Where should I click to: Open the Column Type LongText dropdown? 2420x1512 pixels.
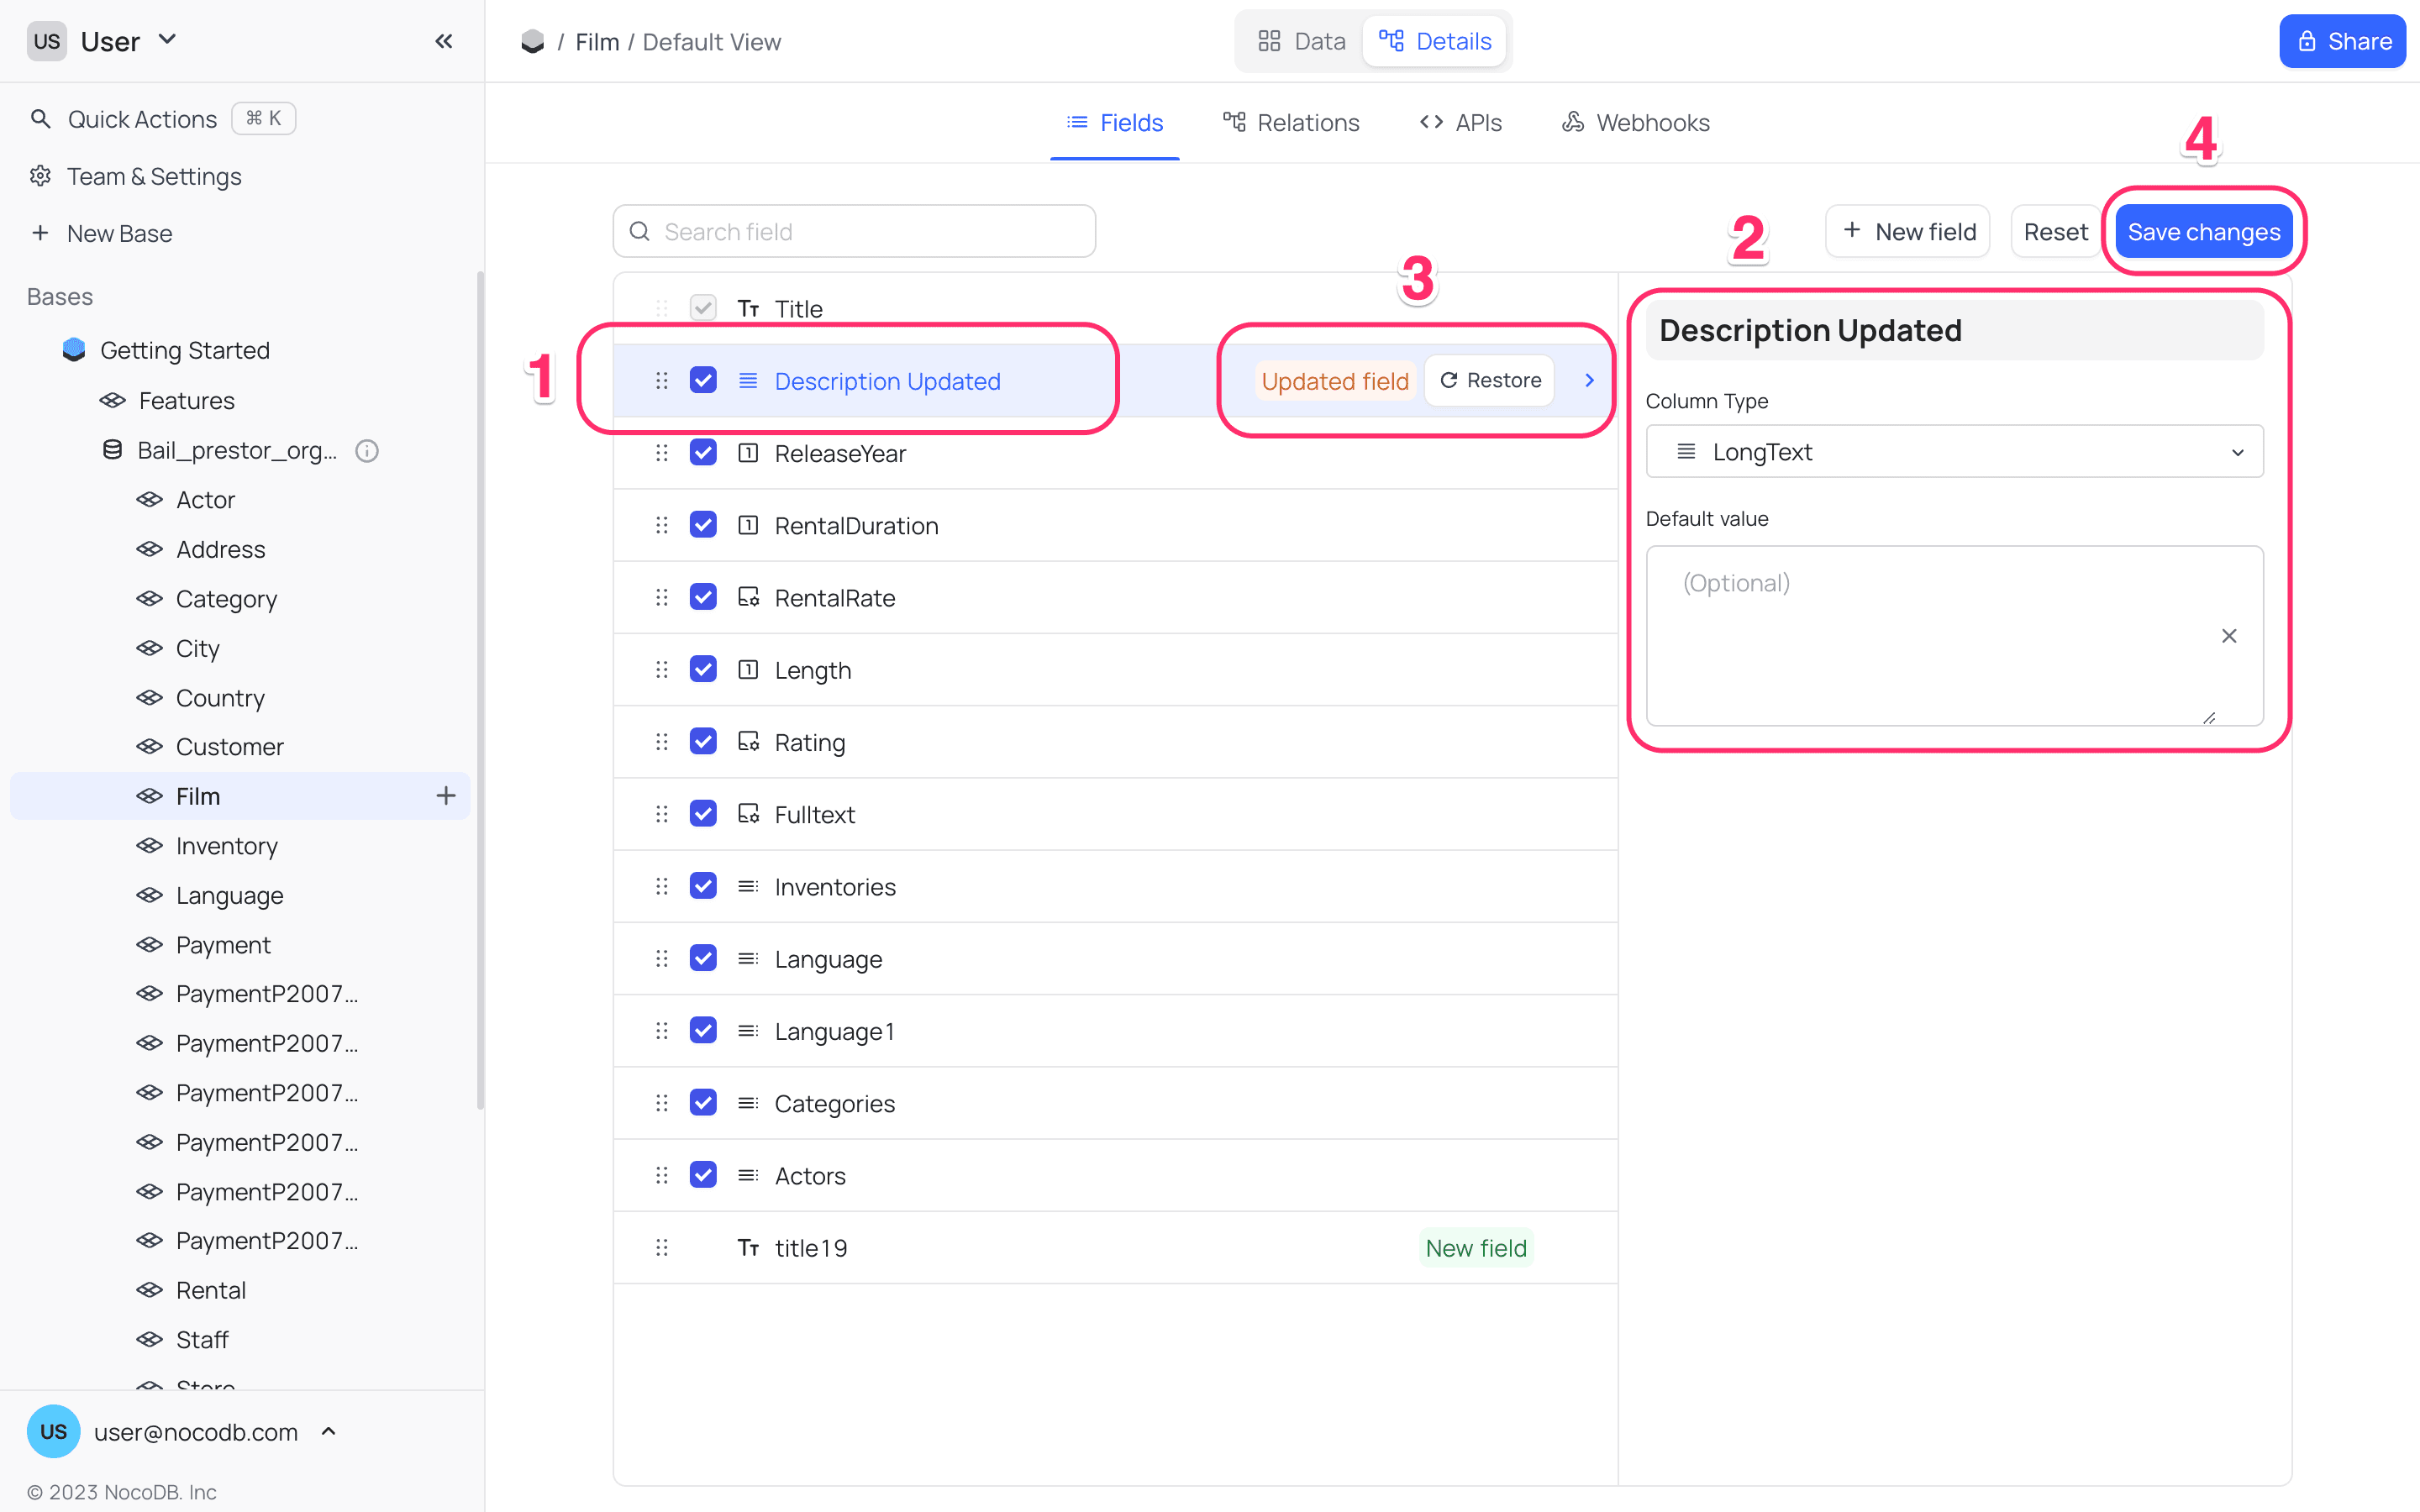[x=1954, y=452]
